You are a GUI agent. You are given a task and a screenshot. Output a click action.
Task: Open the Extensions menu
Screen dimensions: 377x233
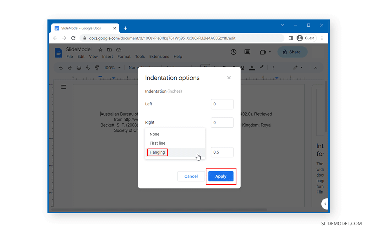pos(159,56)
